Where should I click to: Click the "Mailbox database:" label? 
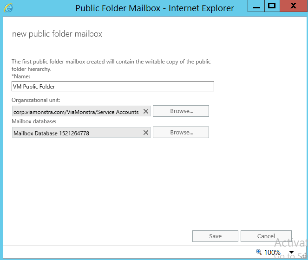point(33,121)
